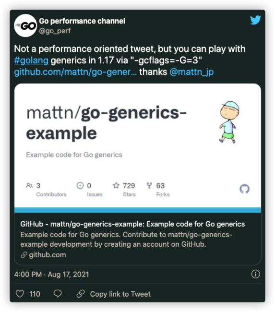This screenshot has width=275, height=312.
Task: Click the GitHub octocat logo in card
Action: tap(244, 189)
